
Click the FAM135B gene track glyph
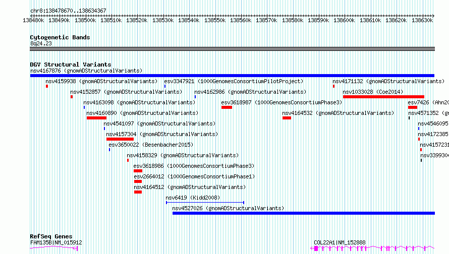click(x=54, y=248)
